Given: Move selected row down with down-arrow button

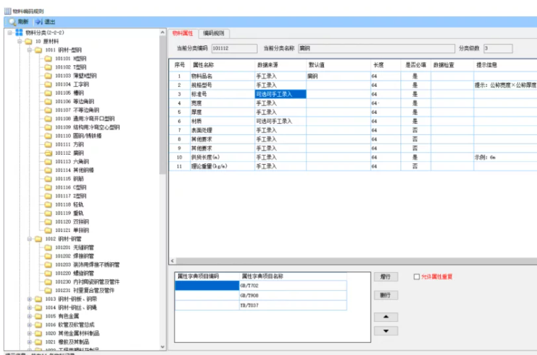Looking at the screenshot, I should pos(385,330).
